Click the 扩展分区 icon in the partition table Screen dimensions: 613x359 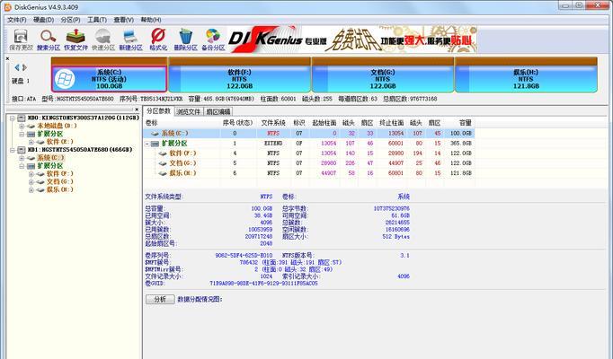tap(155, 144)
